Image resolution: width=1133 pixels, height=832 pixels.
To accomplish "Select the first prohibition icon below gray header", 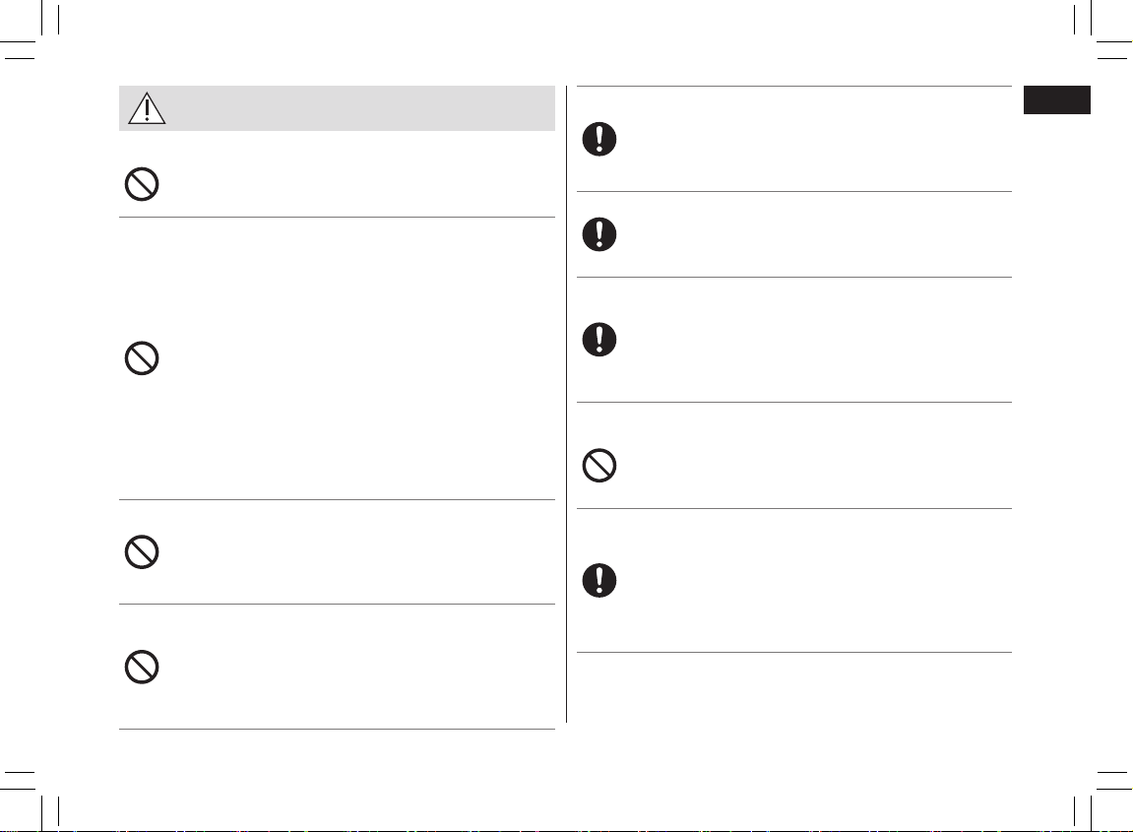I will (x=142, y=184).
